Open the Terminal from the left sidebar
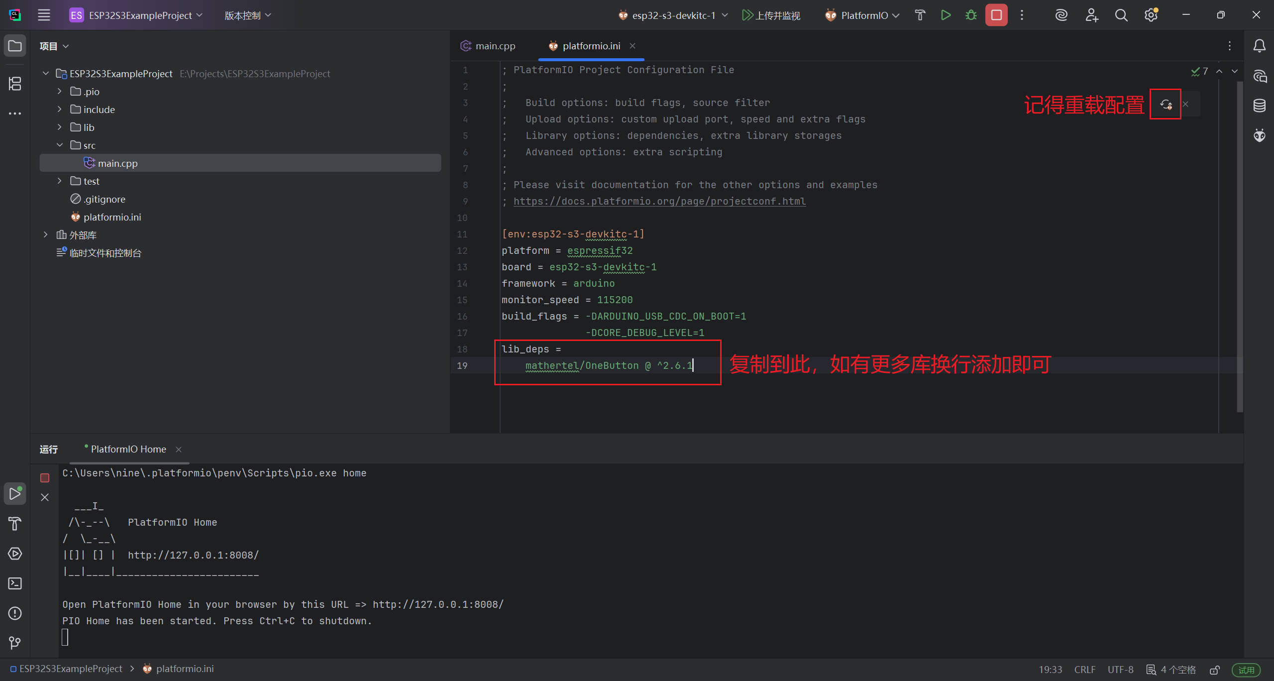 14,583
